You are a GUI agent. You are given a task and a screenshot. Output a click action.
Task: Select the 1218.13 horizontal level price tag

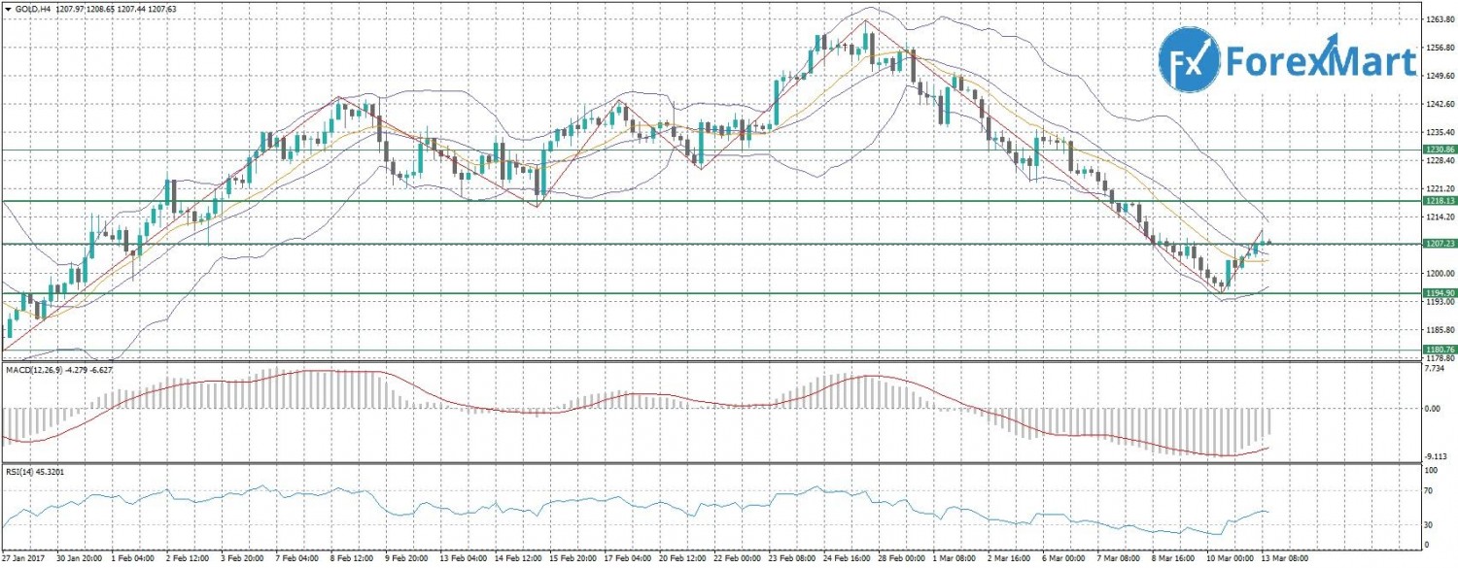click(x=1439, y=201)
